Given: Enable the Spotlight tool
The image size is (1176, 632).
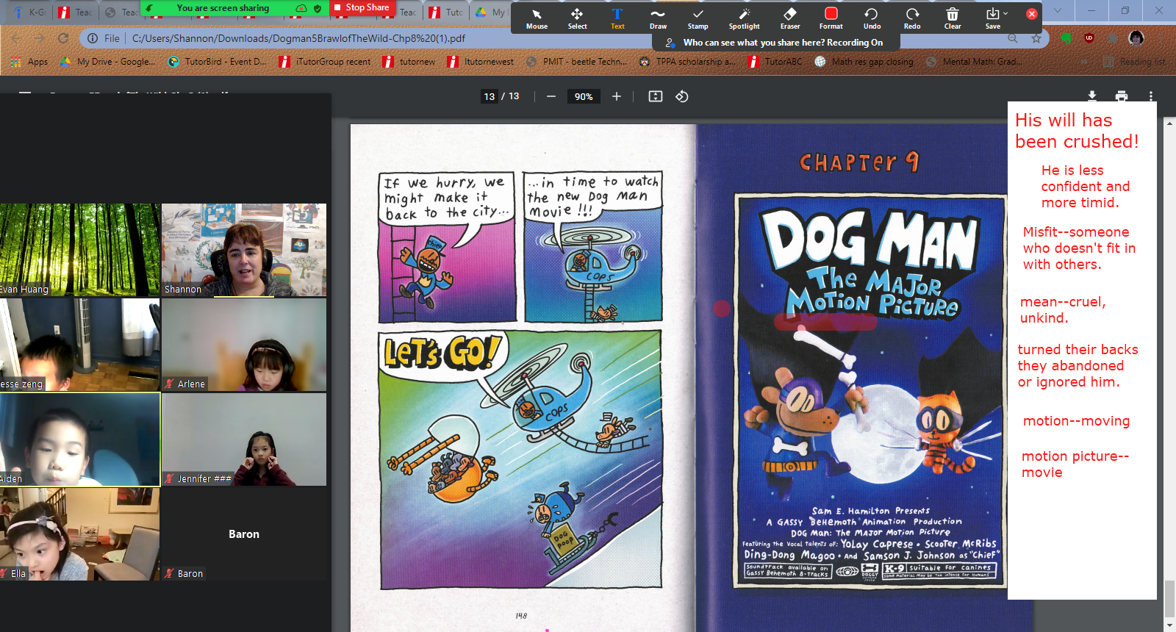Looking at the screenshot, I should [x=744, y=18].
